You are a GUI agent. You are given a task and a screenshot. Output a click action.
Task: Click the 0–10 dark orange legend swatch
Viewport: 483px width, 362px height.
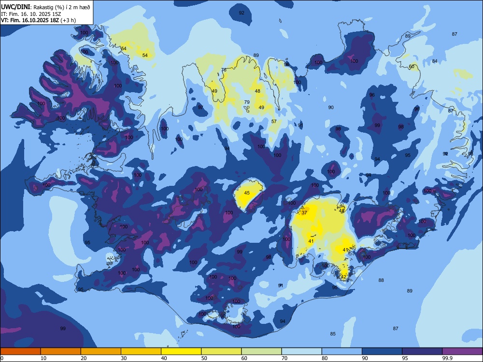point(20,351)
